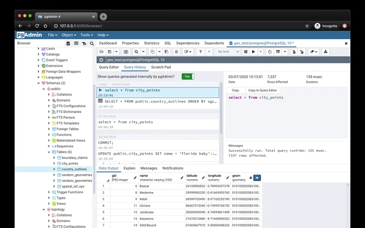Click the Copy rows icon
This screenshot has width=365, height=228.
(x=152, y=52)
